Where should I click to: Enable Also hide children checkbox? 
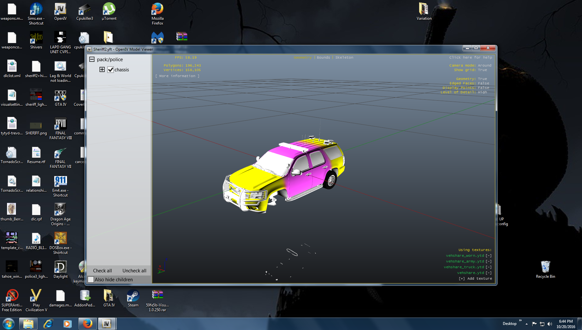click(91, 279)
